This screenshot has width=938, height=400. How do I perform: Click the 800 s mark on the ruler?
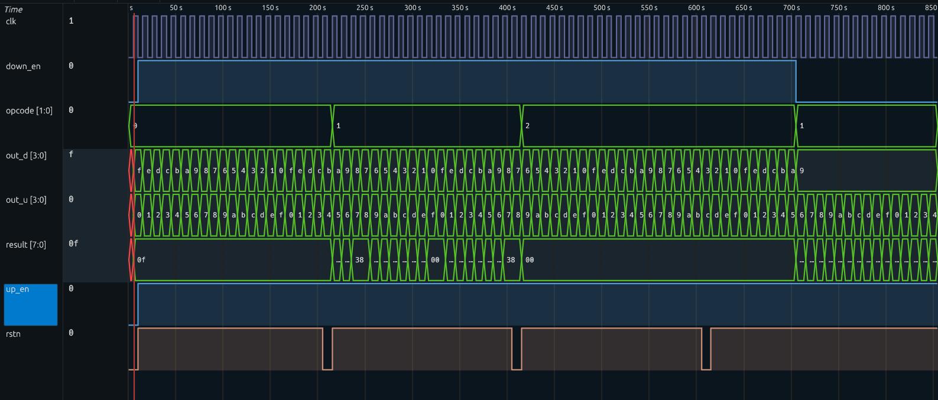click(x=885, y=8)
